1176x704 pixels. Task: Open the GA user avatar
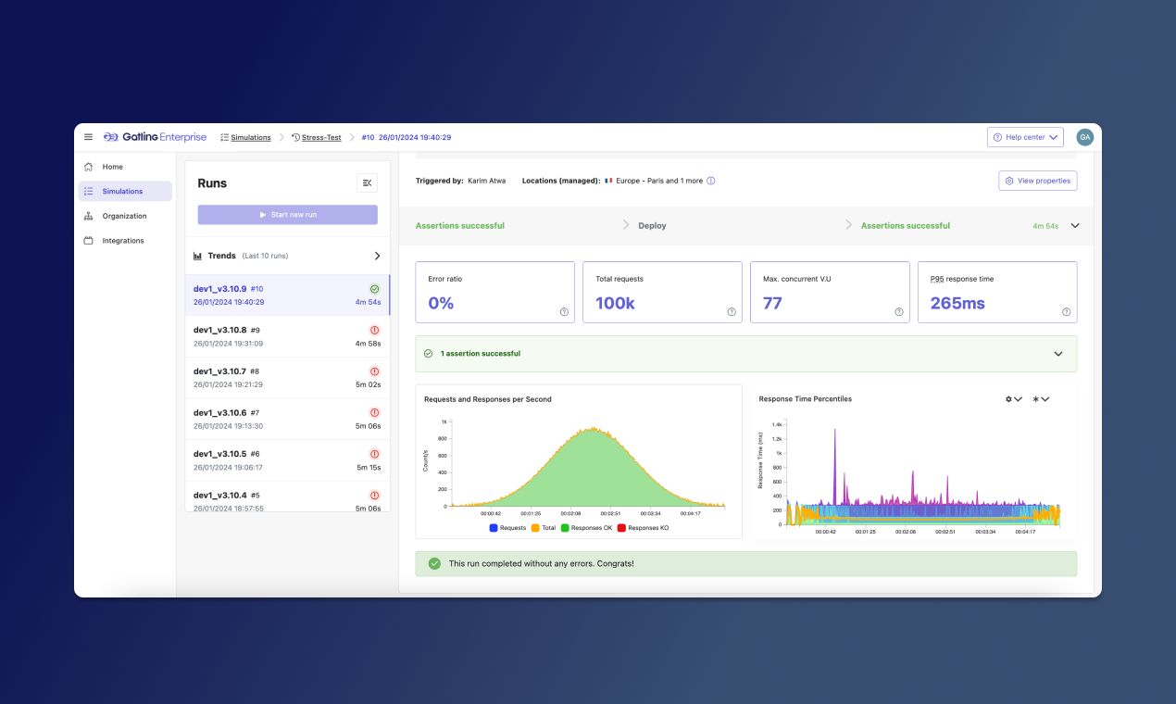[1084, 137]
